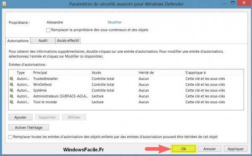Select the TrustedInstaller principal entry
The height and width of the screenshot is (156, 252).
(x=45, y=79)
